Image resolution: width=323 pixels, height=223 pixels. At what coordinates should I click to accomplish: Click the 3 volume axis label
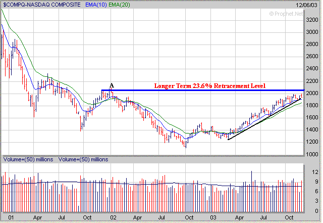coord(316,201)
